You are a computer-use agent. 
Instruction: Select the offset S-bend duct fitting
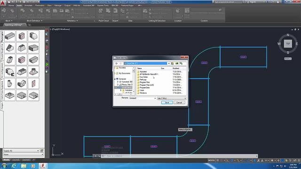pos(22,84)
